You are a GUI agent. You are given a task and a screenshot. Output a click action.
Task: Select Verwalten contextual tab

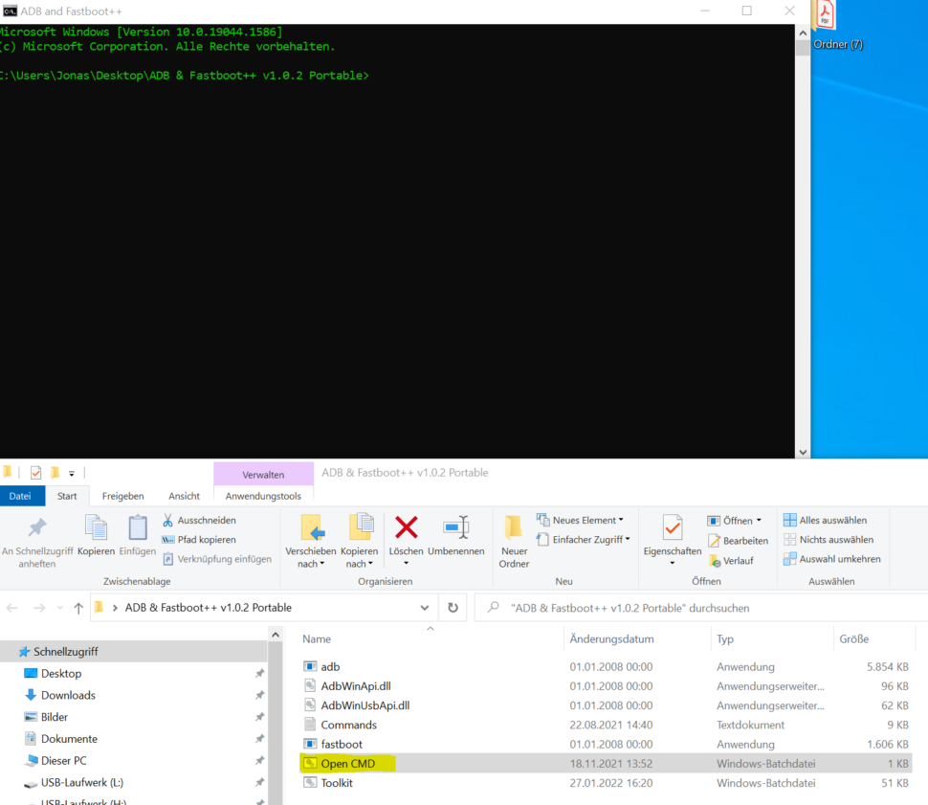coord(263,475)
